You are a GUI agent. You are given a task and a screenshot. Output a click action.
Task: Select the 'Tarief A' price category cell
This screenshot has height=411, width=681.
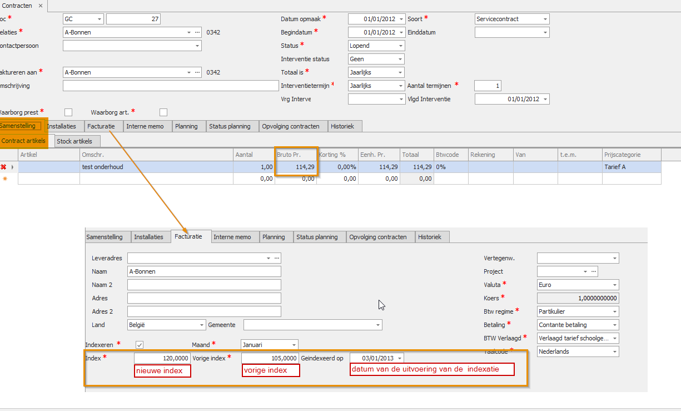pos(632,167)
